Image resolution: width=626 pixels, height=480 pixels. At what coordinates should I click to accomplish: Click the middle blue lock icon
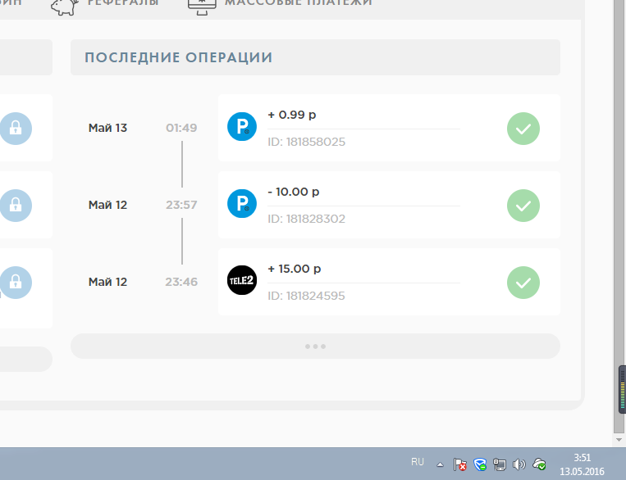point(15,206)
